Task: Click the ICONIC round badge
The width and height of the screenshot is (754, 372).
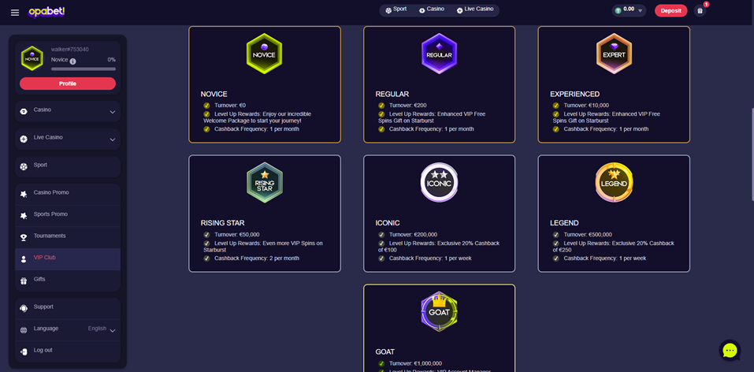Action: [439, 182]
